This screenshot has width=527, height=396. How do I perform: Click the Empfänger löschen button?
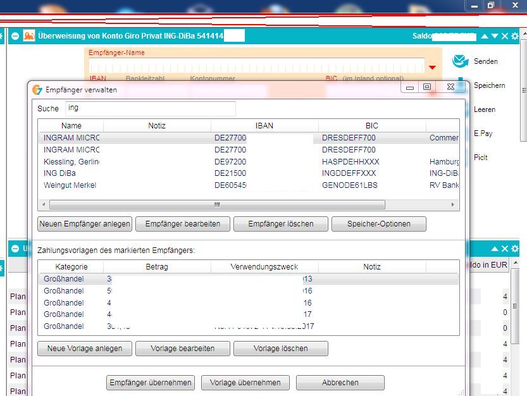[x=281, y=224]
